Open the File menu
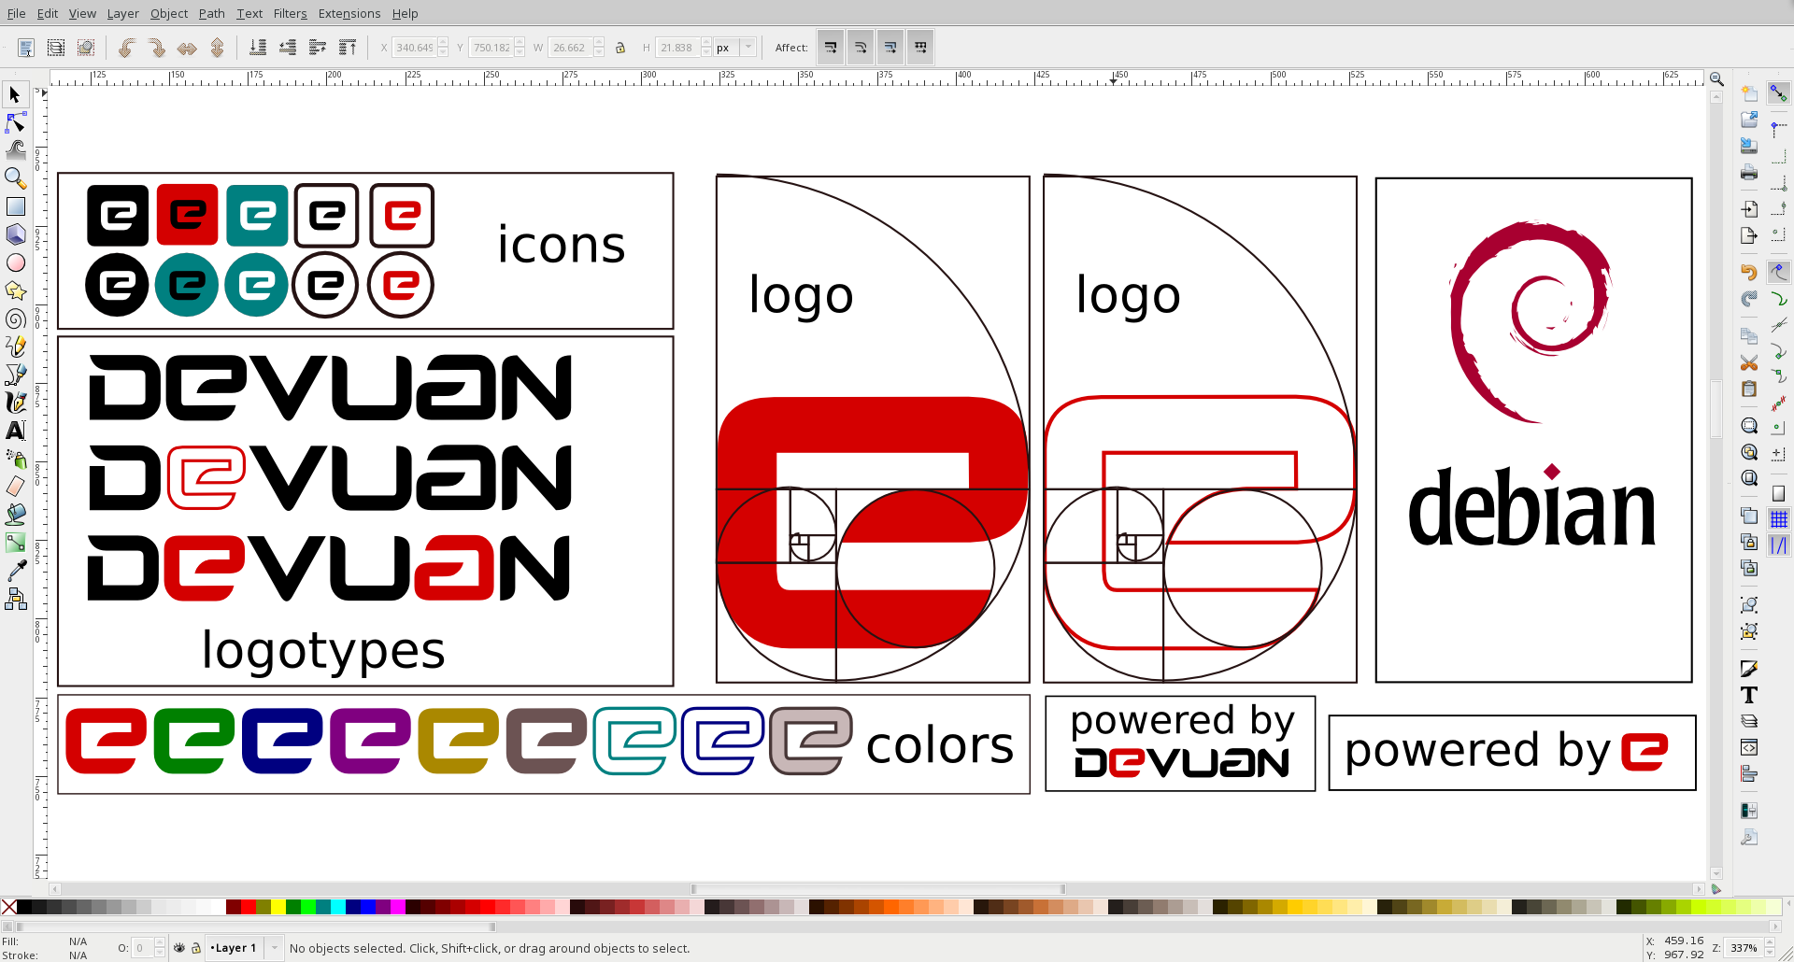The width and height of the screenshot is (1794, 962). pos(16,13)
